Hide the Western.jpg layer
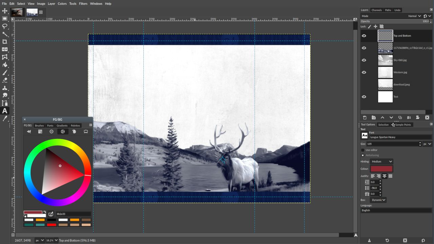The image size is (434, 244). [364, 72]
